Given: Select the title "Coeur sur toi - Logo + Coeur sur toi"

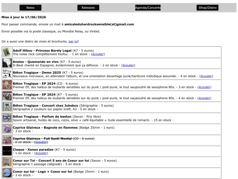Looking at the screenshot, I should pos(42,171).
